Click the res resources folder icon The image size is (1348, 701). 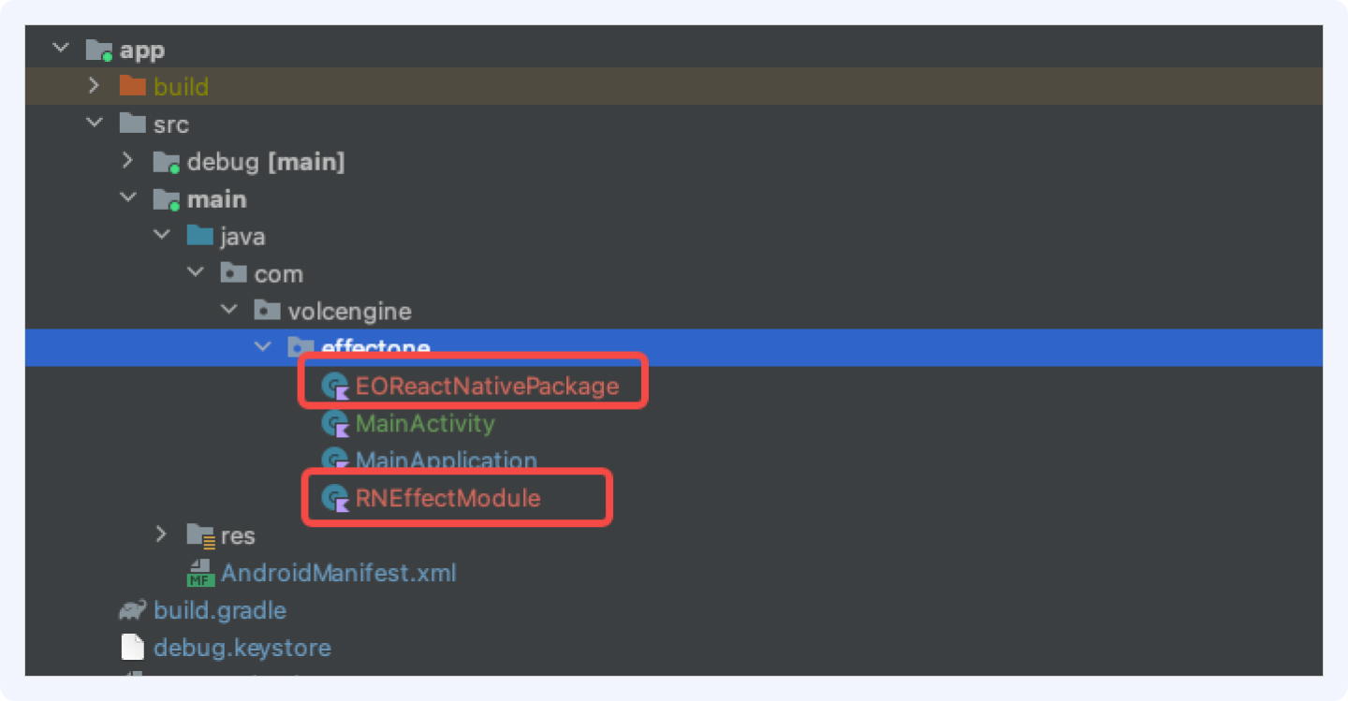200,535
